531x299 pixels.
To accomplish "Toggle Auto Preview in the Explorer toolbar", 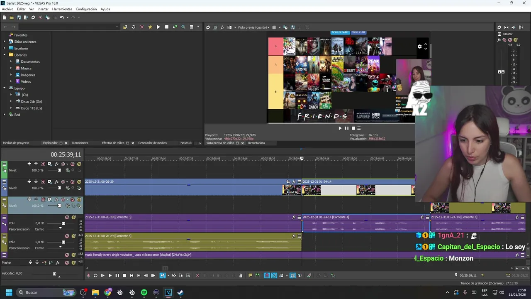I will pyautogui.click(x=175, y=27).
